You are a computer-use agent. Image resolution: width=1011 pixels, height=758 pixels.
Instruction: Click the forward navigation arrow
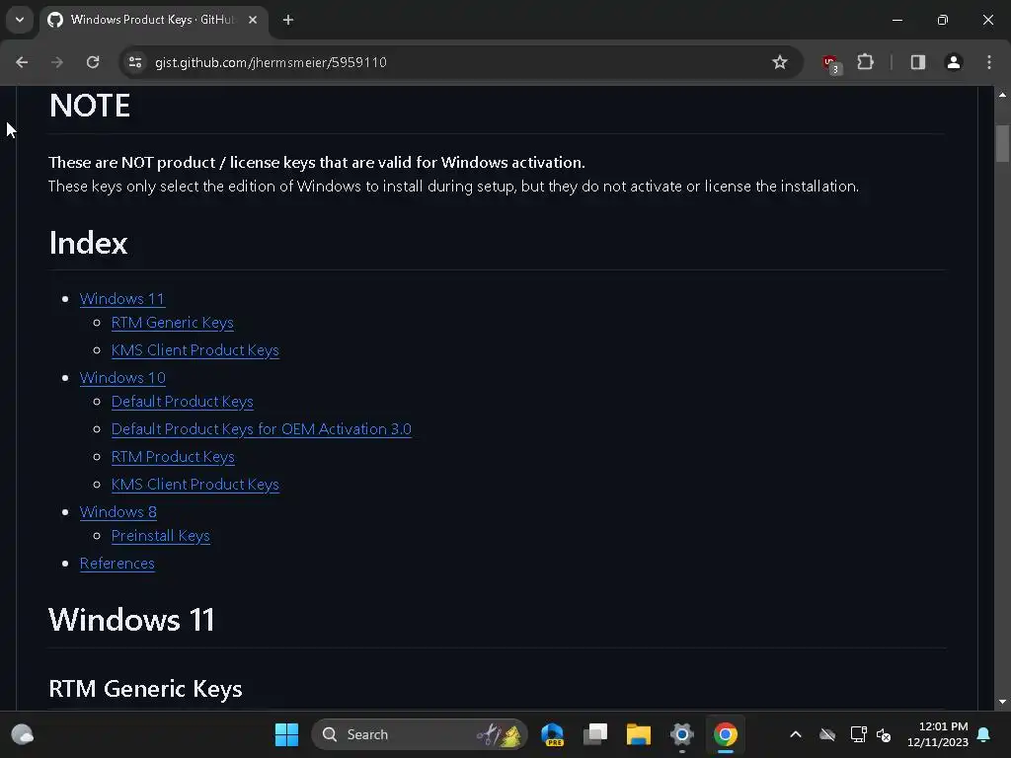click(x=57, y=62)
